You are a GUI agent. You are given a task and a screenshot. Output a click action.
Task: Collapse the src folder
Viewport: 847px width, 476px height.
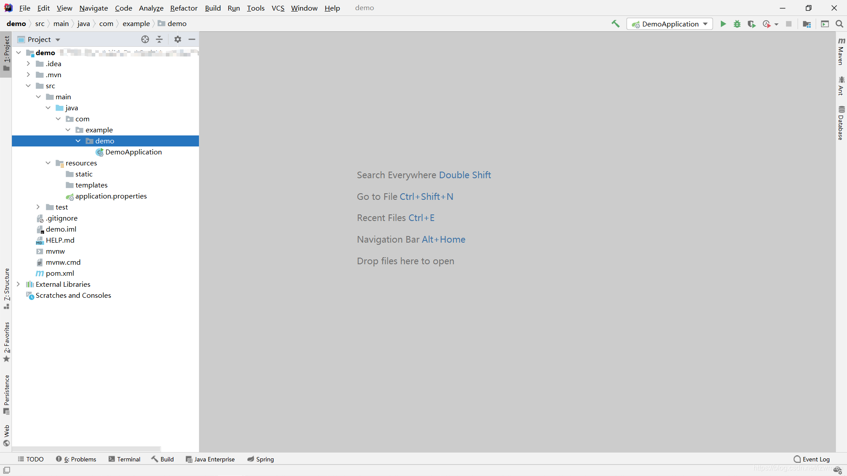point(28,86)
